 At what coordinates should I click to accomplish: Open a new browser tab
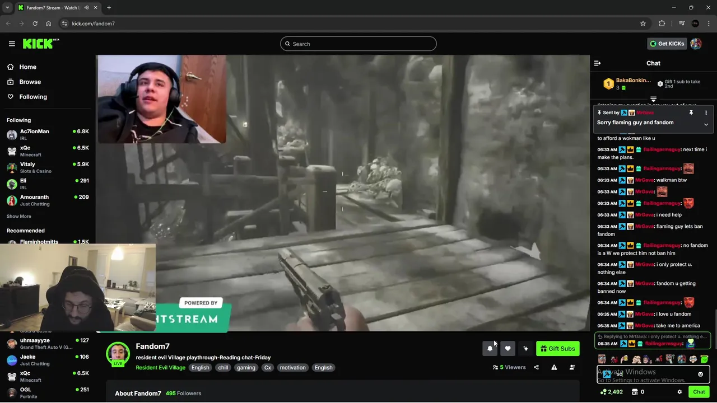(x=109, y=8)
